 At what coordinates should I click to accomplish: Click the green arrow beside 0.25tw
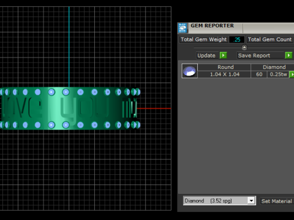pyautogui.click(x=292, y=75)
